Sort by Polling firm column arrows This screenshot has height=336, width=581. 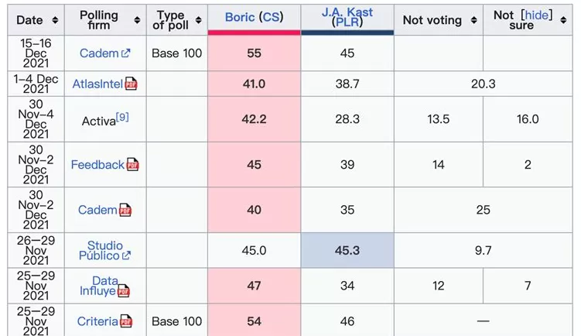point(137,20)
